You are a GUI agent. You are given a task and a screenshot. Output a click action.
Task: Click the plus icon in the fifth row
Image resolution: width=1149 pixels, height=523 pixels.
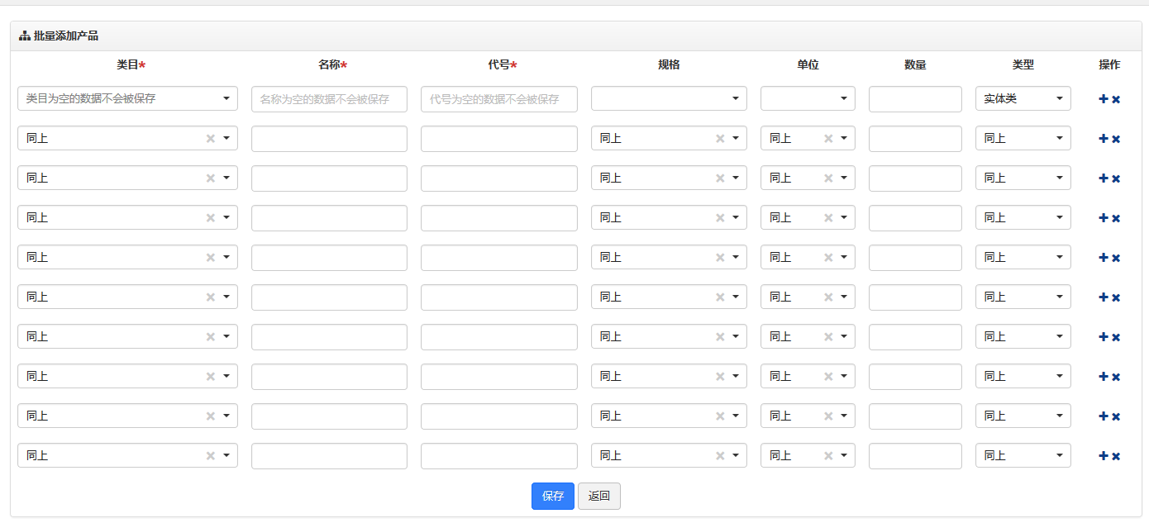tap(1103, 258)
